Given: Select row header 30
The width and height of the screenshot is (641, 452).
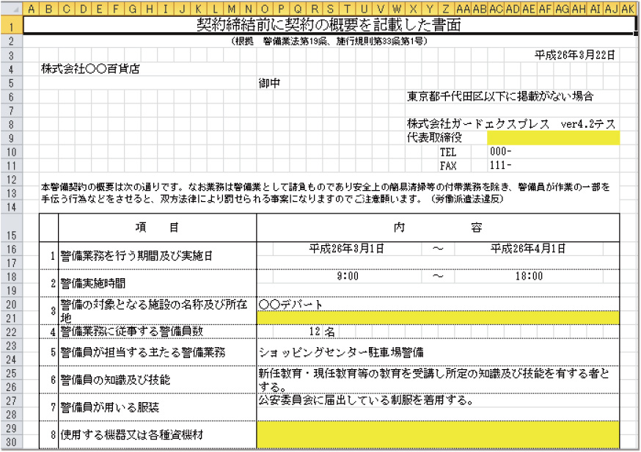Looking at the screenshot, I should pyautogui.click(x=12, y=442).
